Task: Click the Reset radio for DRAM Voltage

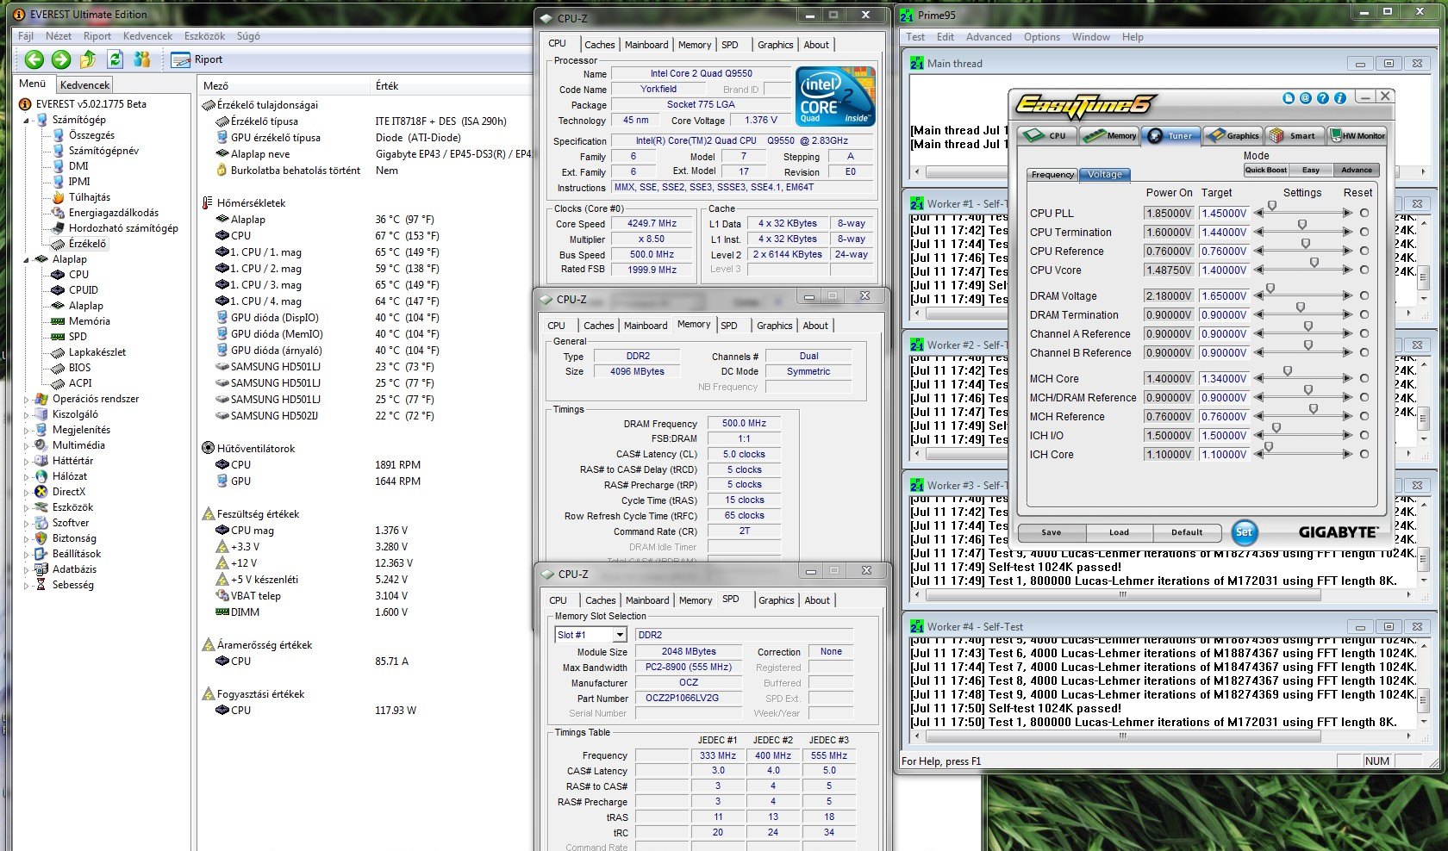Action: coord(1364,295)
